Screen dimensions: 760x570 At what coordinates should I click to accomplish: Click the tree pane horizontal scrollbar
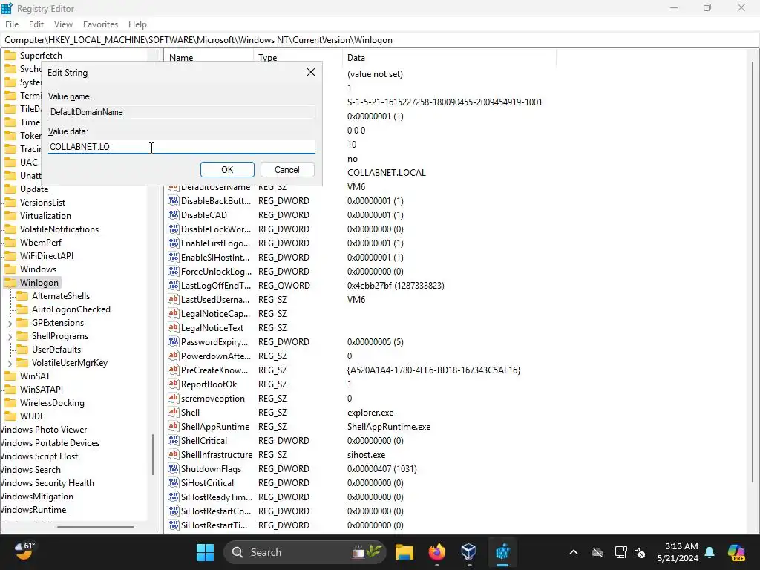pos(95,526)
